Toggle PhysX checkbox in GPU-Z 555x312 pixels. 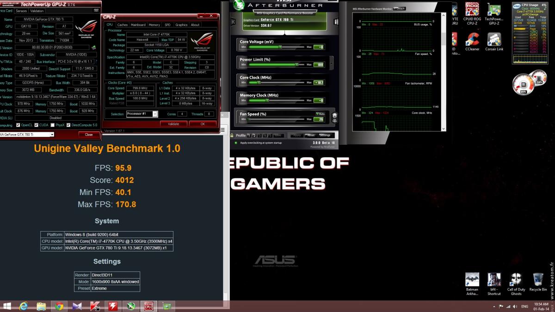(x=52, y=125)
